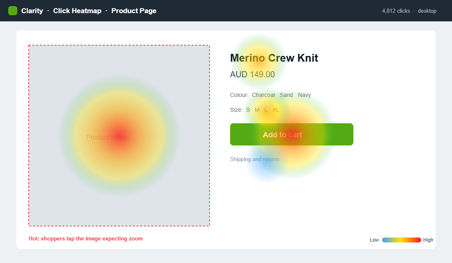Open the Click Heatmap breadcrumb
452x263 pixels.
(77, 11)
